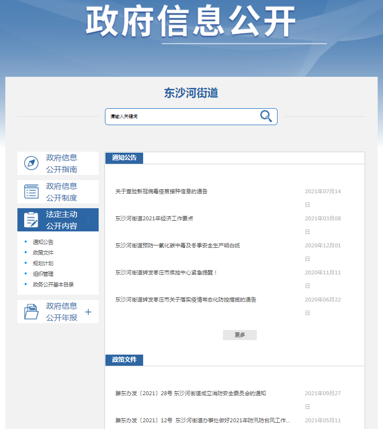Collapse the 法定主动公开内容 section
Screen dimensions: 383x429
pyautogui.click(x=88, y=220)
